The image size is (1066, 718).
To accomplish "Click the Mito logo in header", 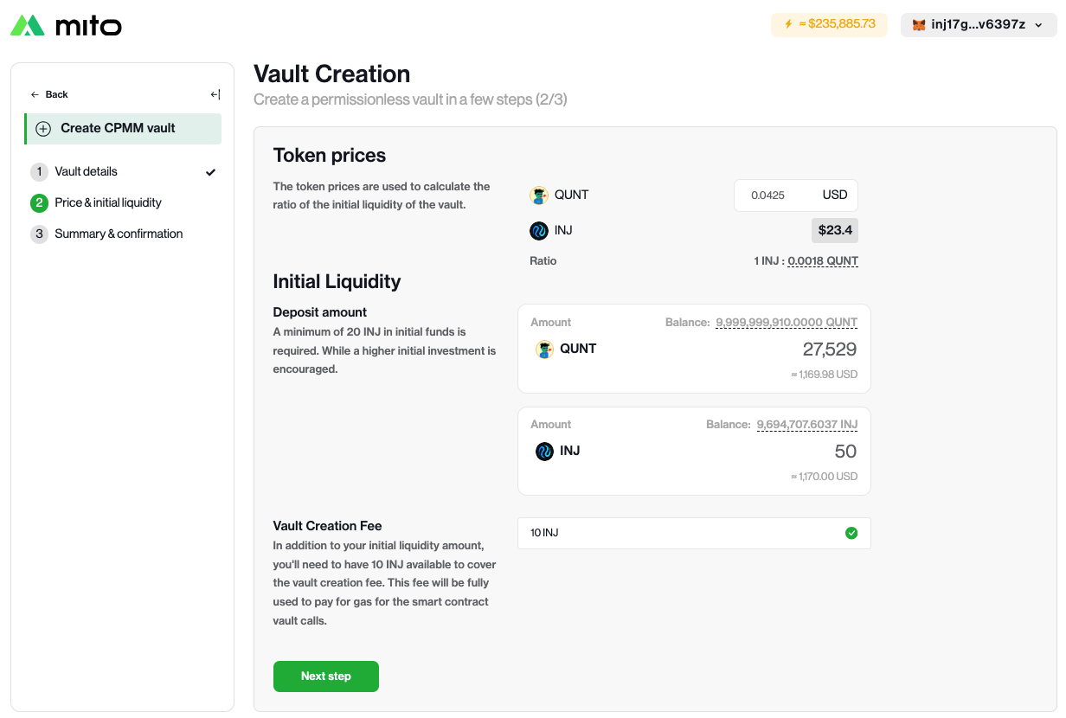I will [x=66, y=26].
